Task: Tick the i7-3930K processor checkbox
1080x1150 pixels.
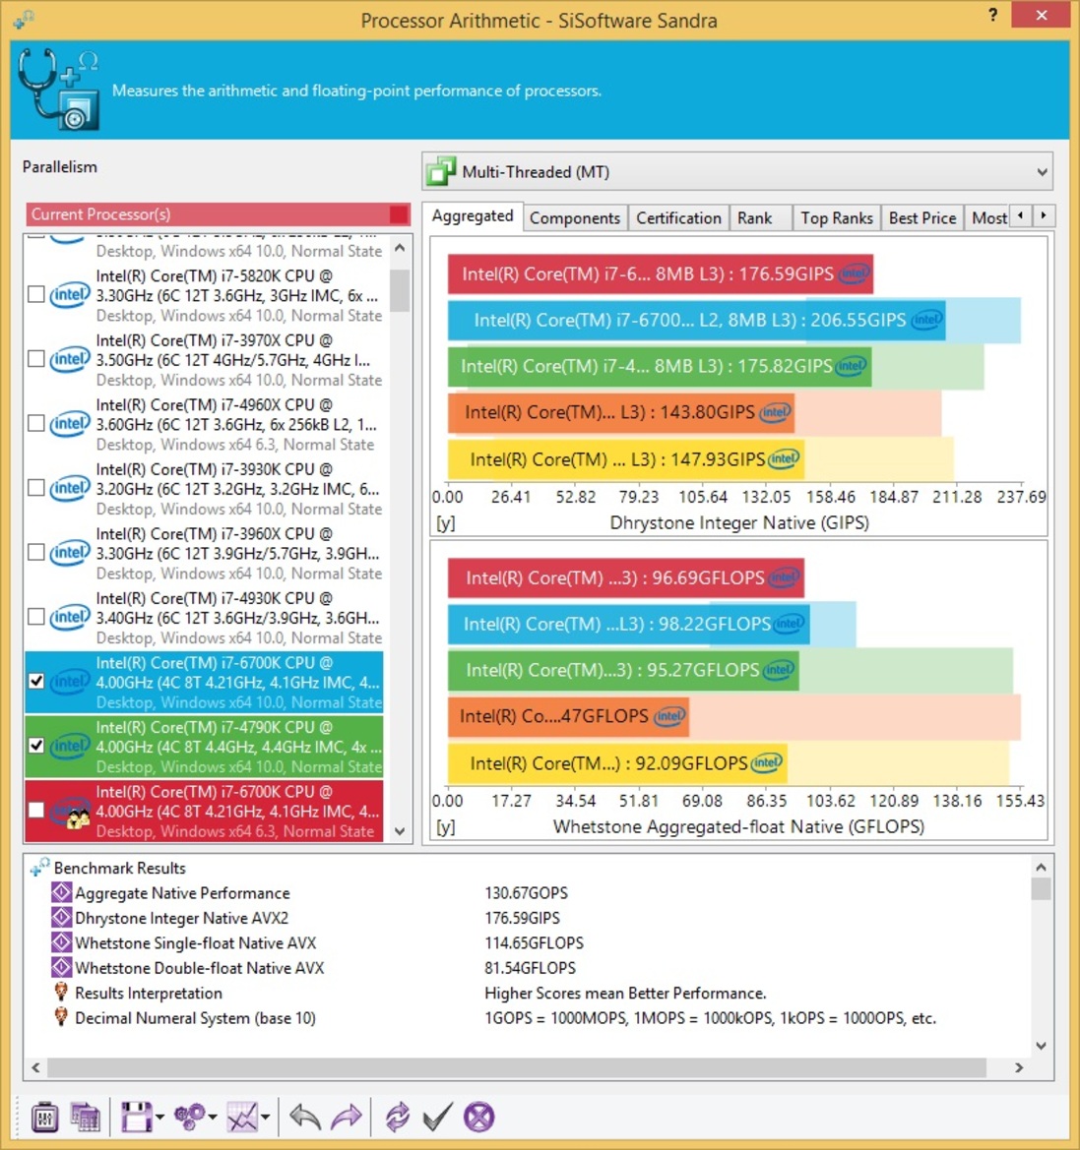Action: (36, 489)
